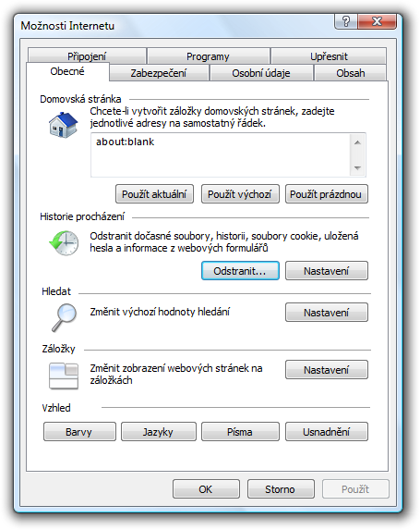Open the Osobní údaje tab

(x=261, y=73)
